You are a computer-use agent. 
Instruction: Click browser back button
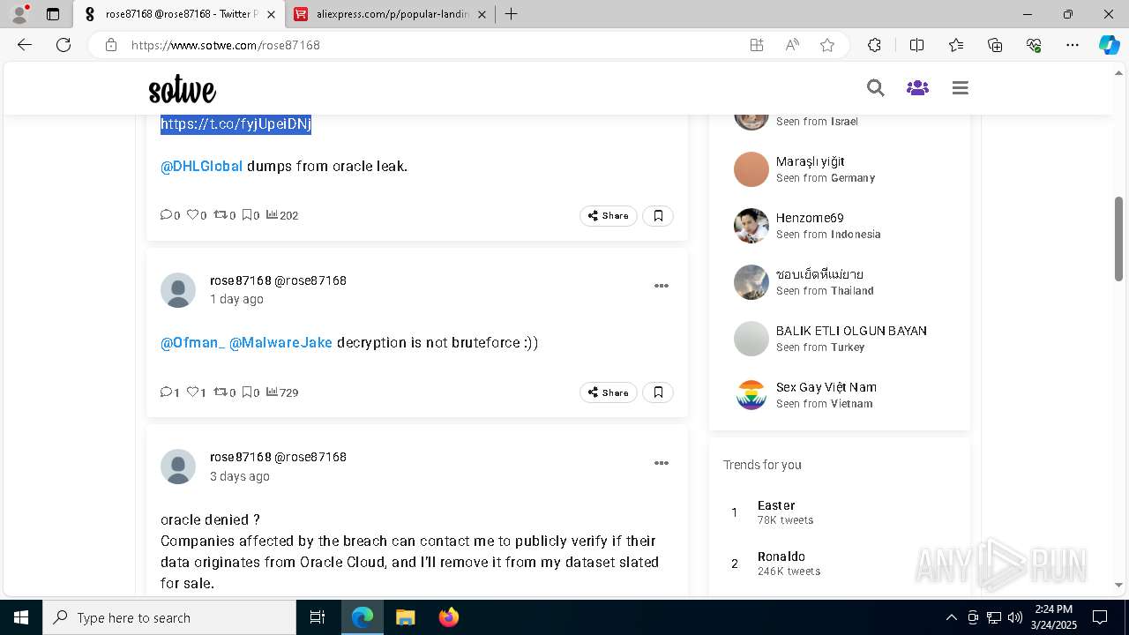pos(25,45)
